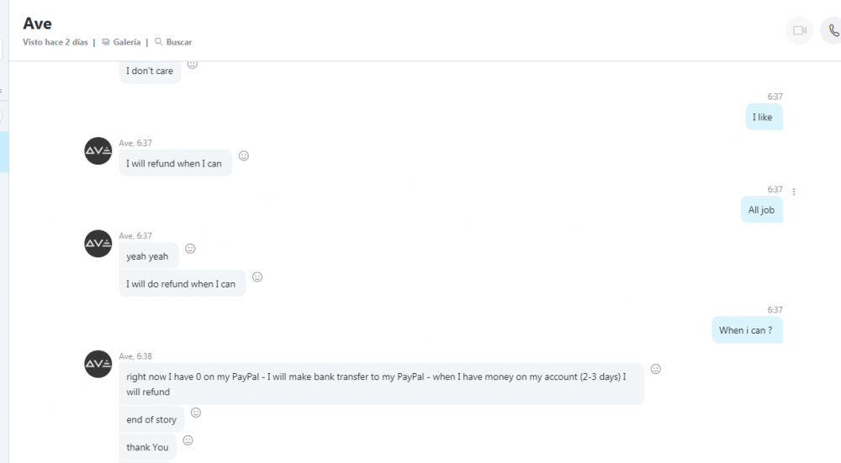Click Ave's avatar next to "yeah yeah"
The height and width of the screenshot is (463, 841).
98,244
